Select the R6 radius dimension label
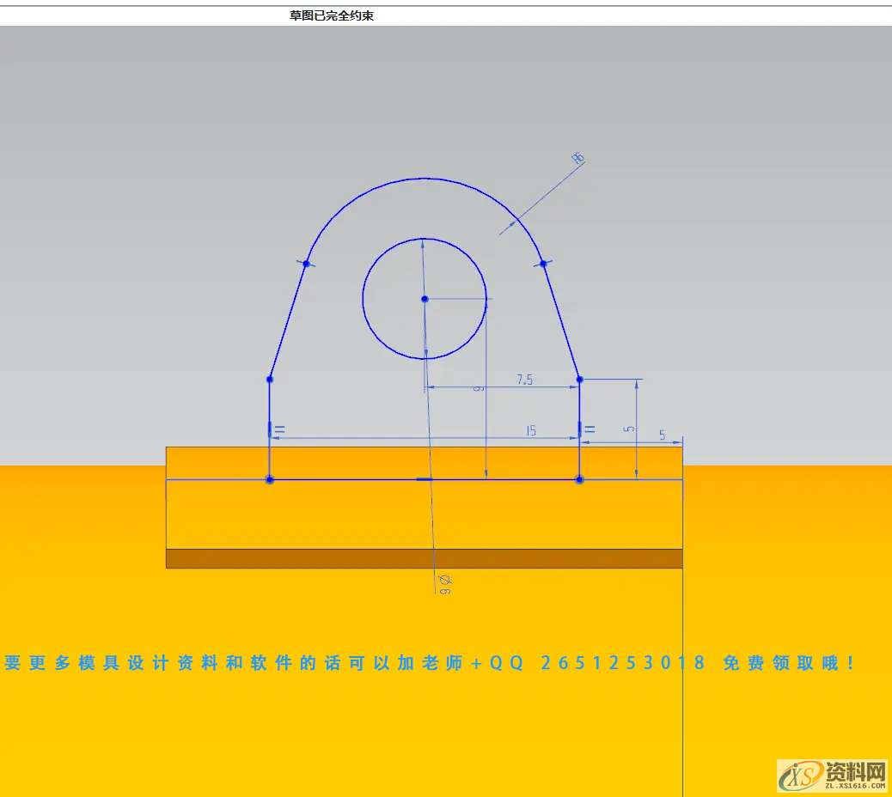The width and height of the screenshot is (892, 797). [577, 158]
